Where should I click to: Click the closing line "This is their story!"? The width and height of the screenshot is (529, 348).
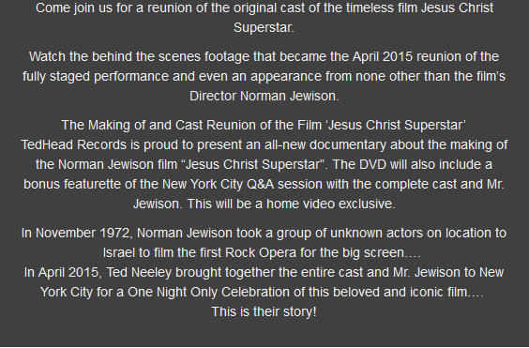(x=264, y=311)
